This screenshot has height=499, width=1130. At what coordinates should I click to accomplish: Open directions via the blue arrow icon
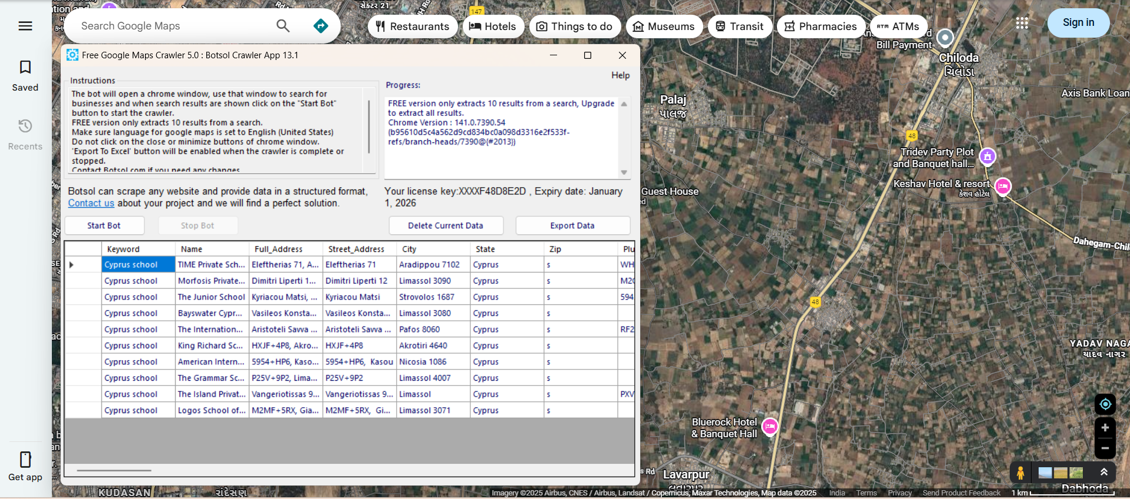tap(321, 26)
